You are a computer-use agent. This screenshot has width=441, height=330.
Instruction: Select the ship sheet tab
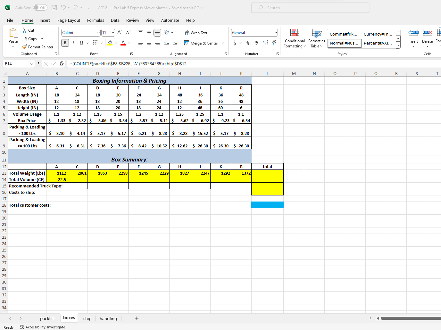(x=87, y=318)
